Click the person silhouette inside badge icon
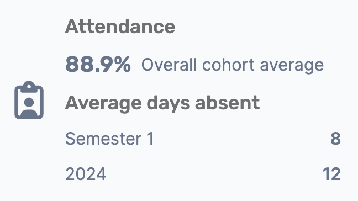This screenshot has width=358, height=201. click(x=29, y=107)
